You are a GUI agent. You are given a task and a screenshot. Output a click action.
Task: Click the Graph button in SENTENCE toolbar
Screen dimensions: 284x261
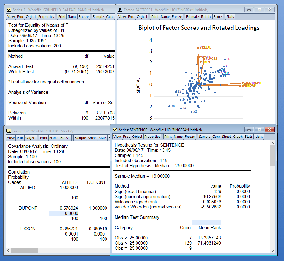(238, 137)
